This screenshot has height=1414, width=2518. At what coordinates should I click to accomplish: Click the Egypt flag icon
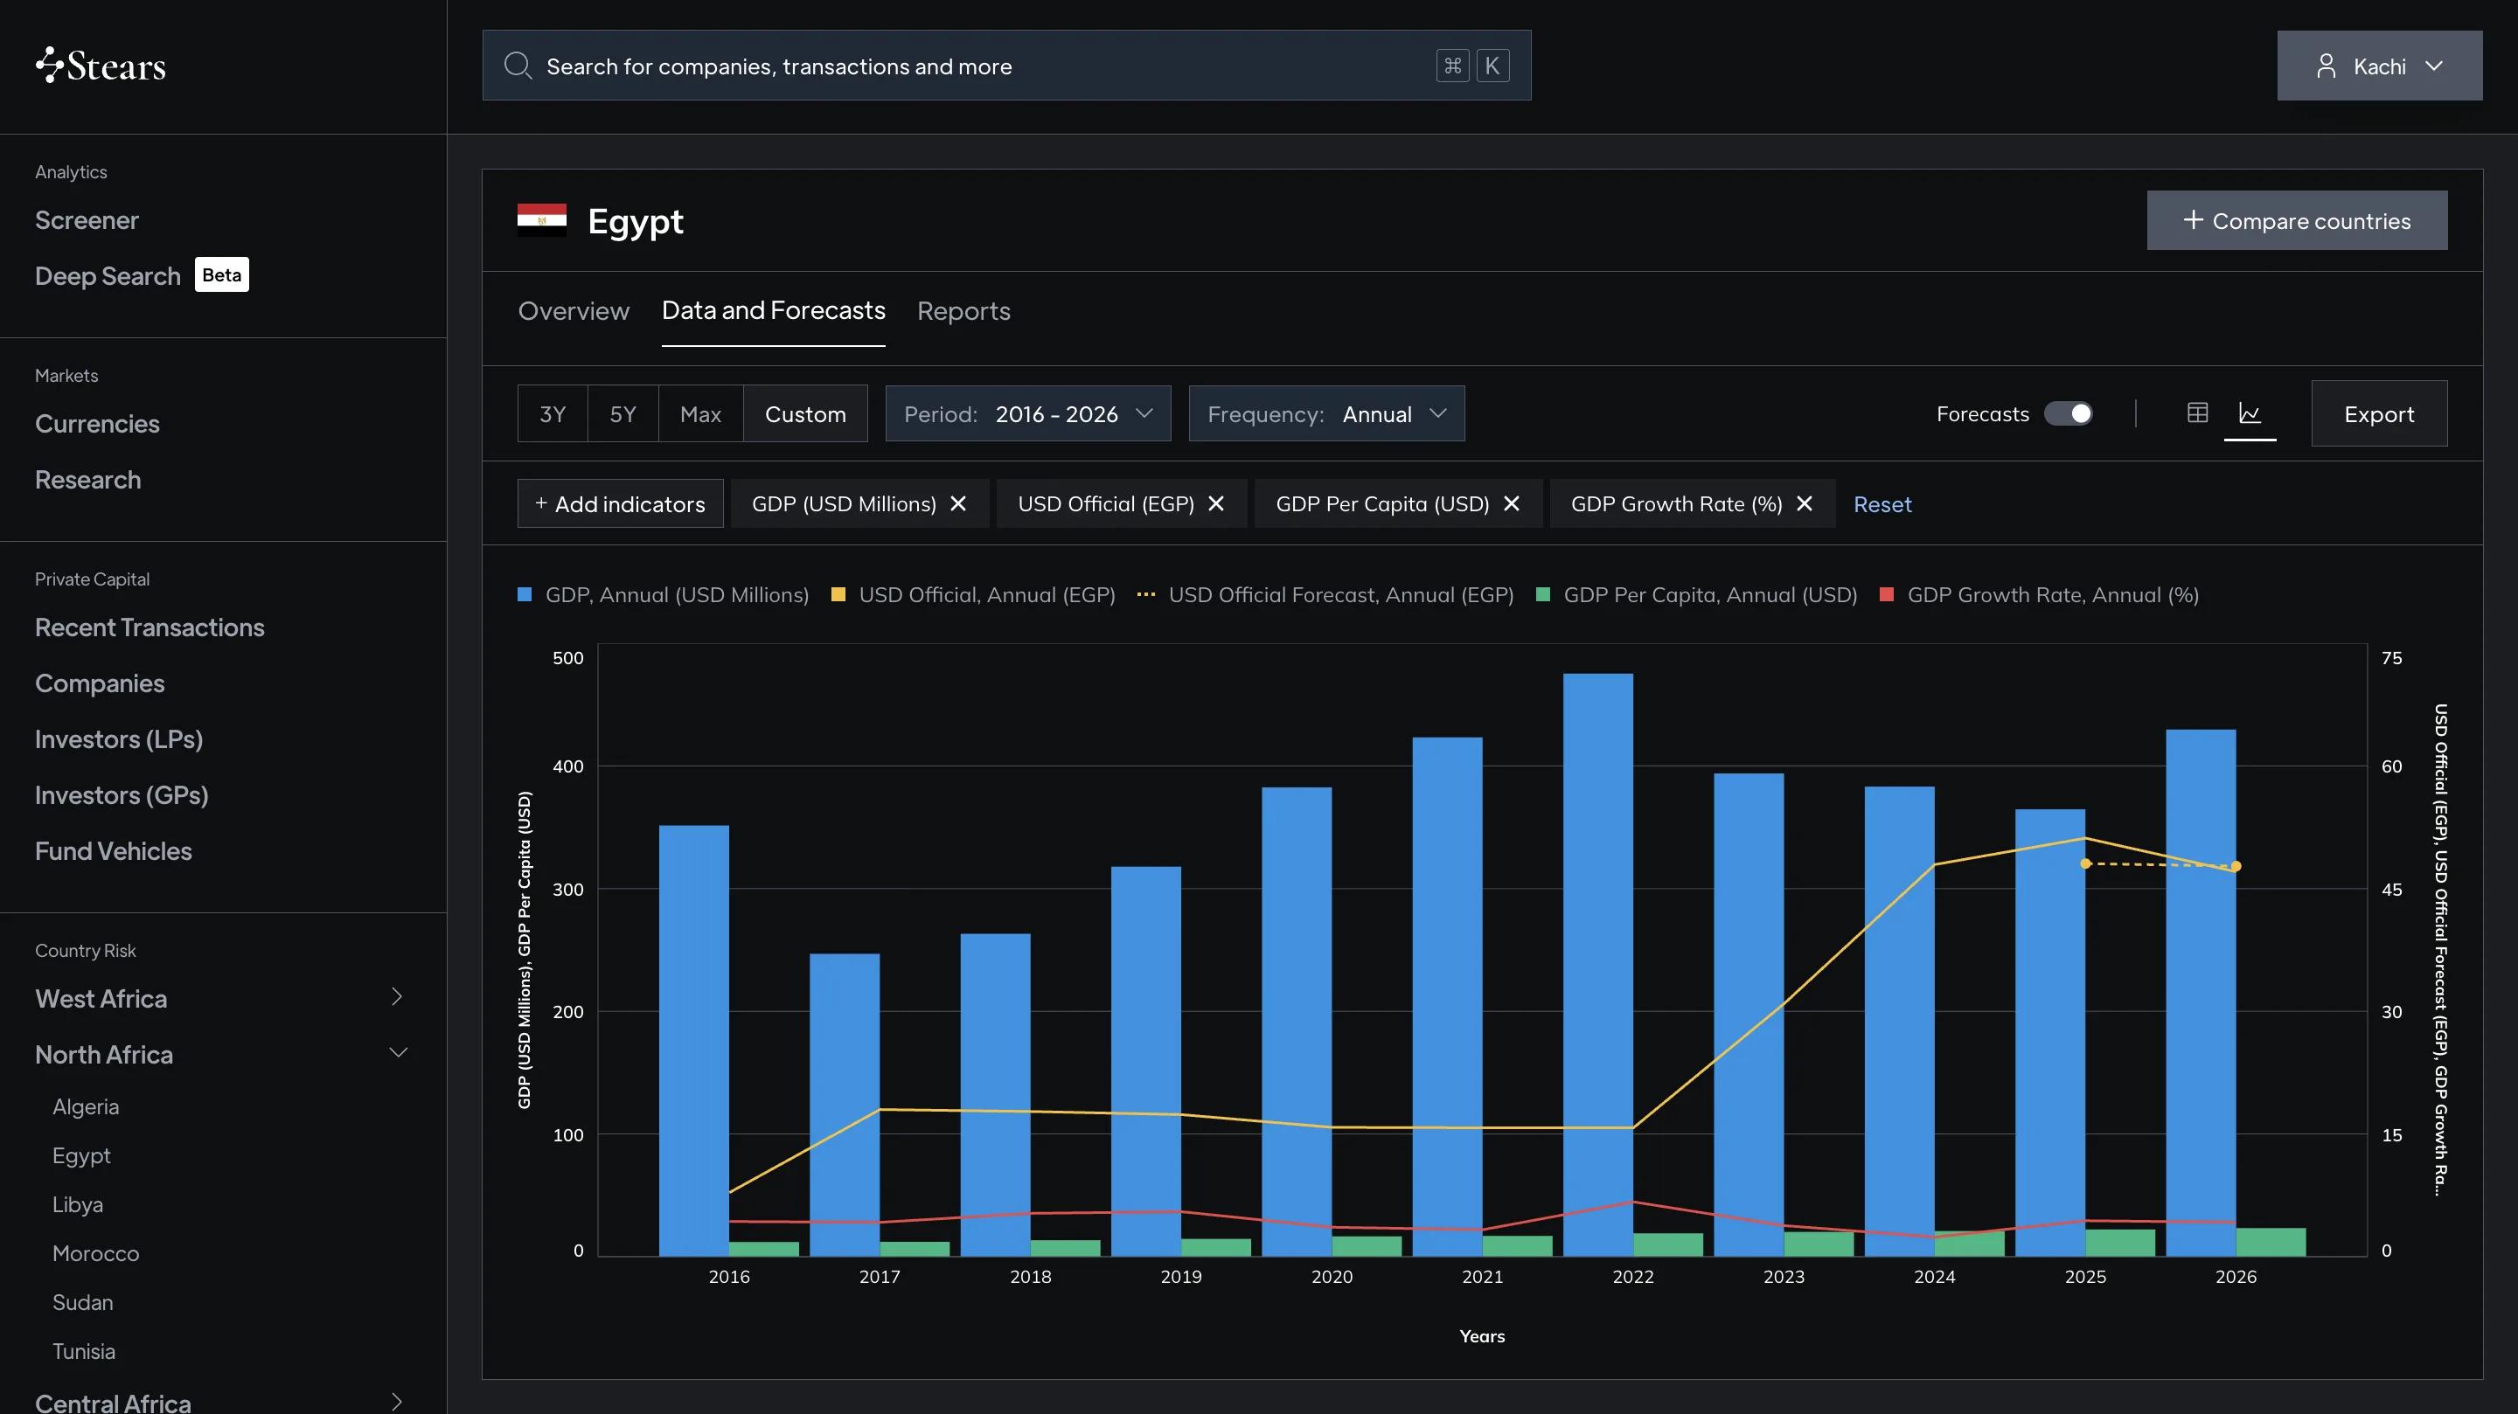click(x=541, y=220)
